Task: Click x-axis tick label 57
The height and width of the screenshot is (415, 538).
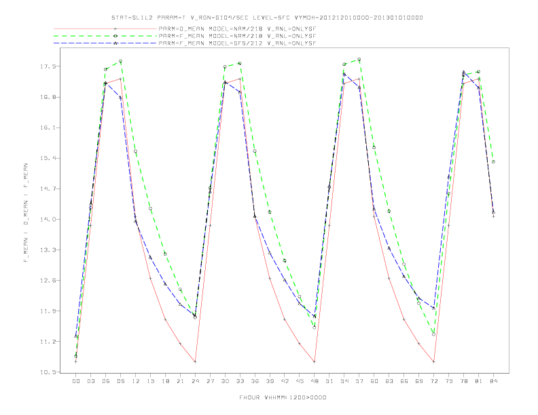Action: pos(359,381)
